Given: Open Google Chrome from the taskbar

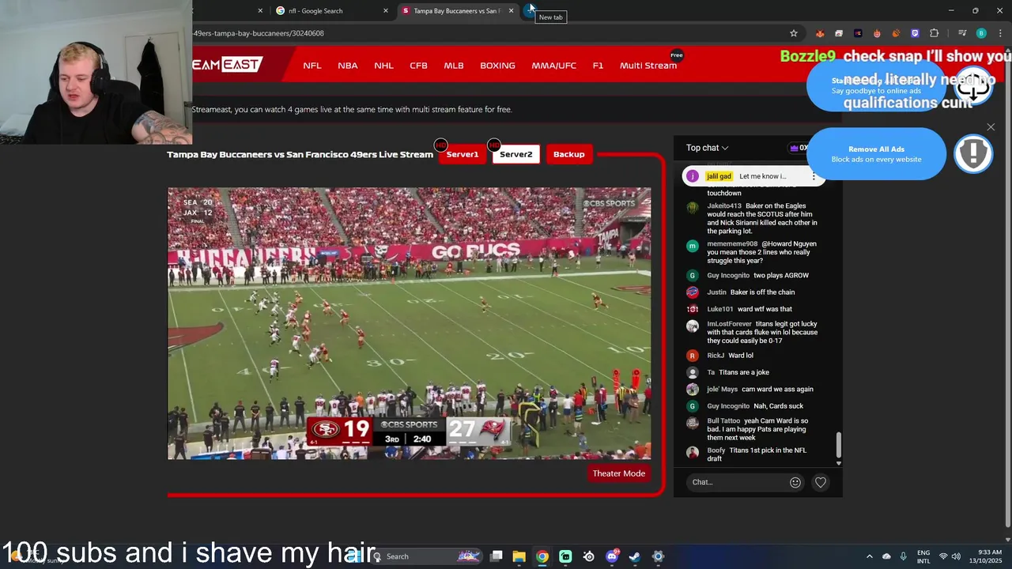Looking at the screenshot, I should (x=542, y=556).
